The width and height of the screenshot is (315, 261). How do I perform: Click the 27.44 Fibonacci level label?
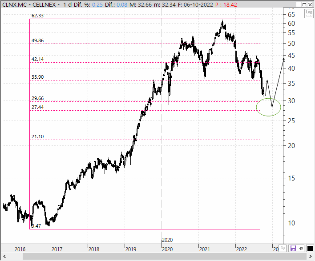click(x=37, y=107)
